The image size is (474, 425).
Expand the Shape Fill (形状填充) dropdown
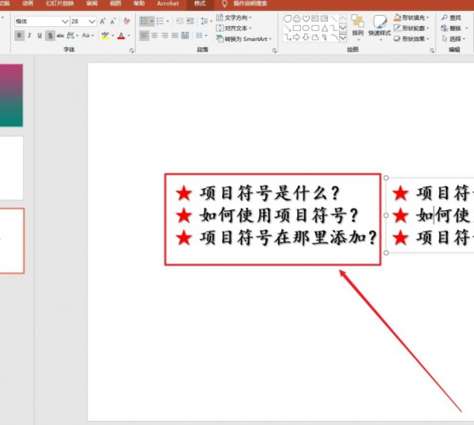click(x=429, y=17)
